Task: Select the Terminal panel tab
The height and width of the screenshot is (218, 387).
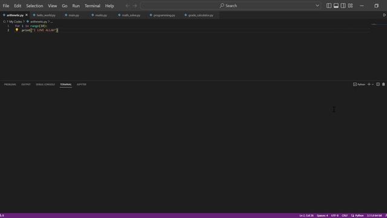Action: tap(66, 85)
